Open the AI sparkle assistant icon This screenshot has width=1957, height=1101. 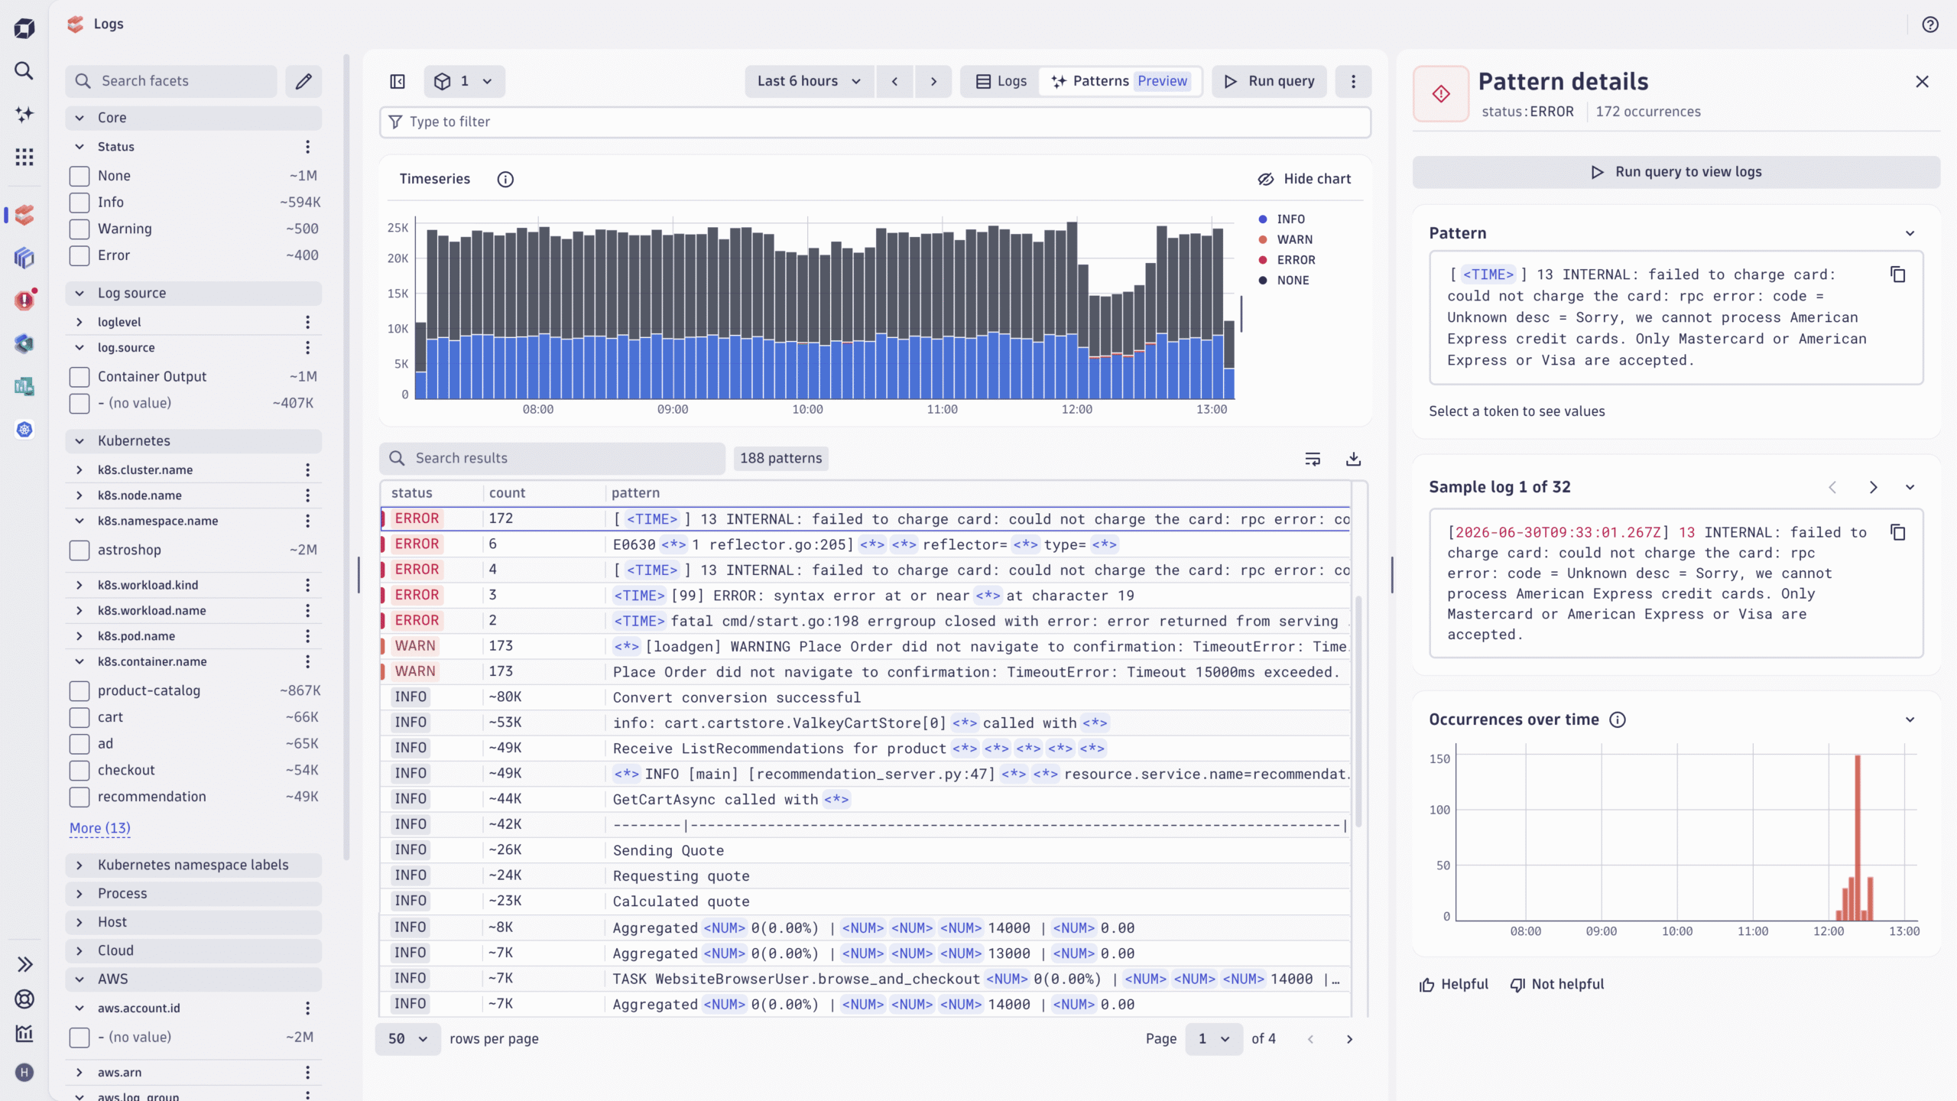point(24,114)
